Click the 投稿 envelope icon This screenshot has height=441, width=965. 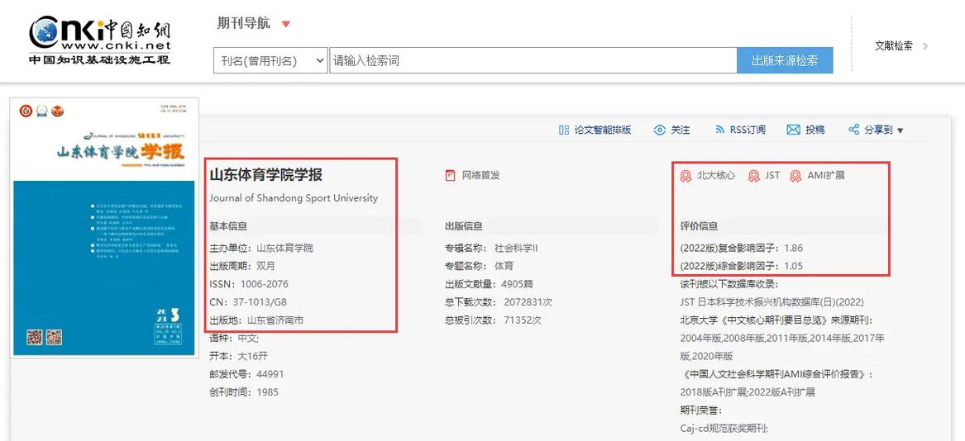point(793,130)
